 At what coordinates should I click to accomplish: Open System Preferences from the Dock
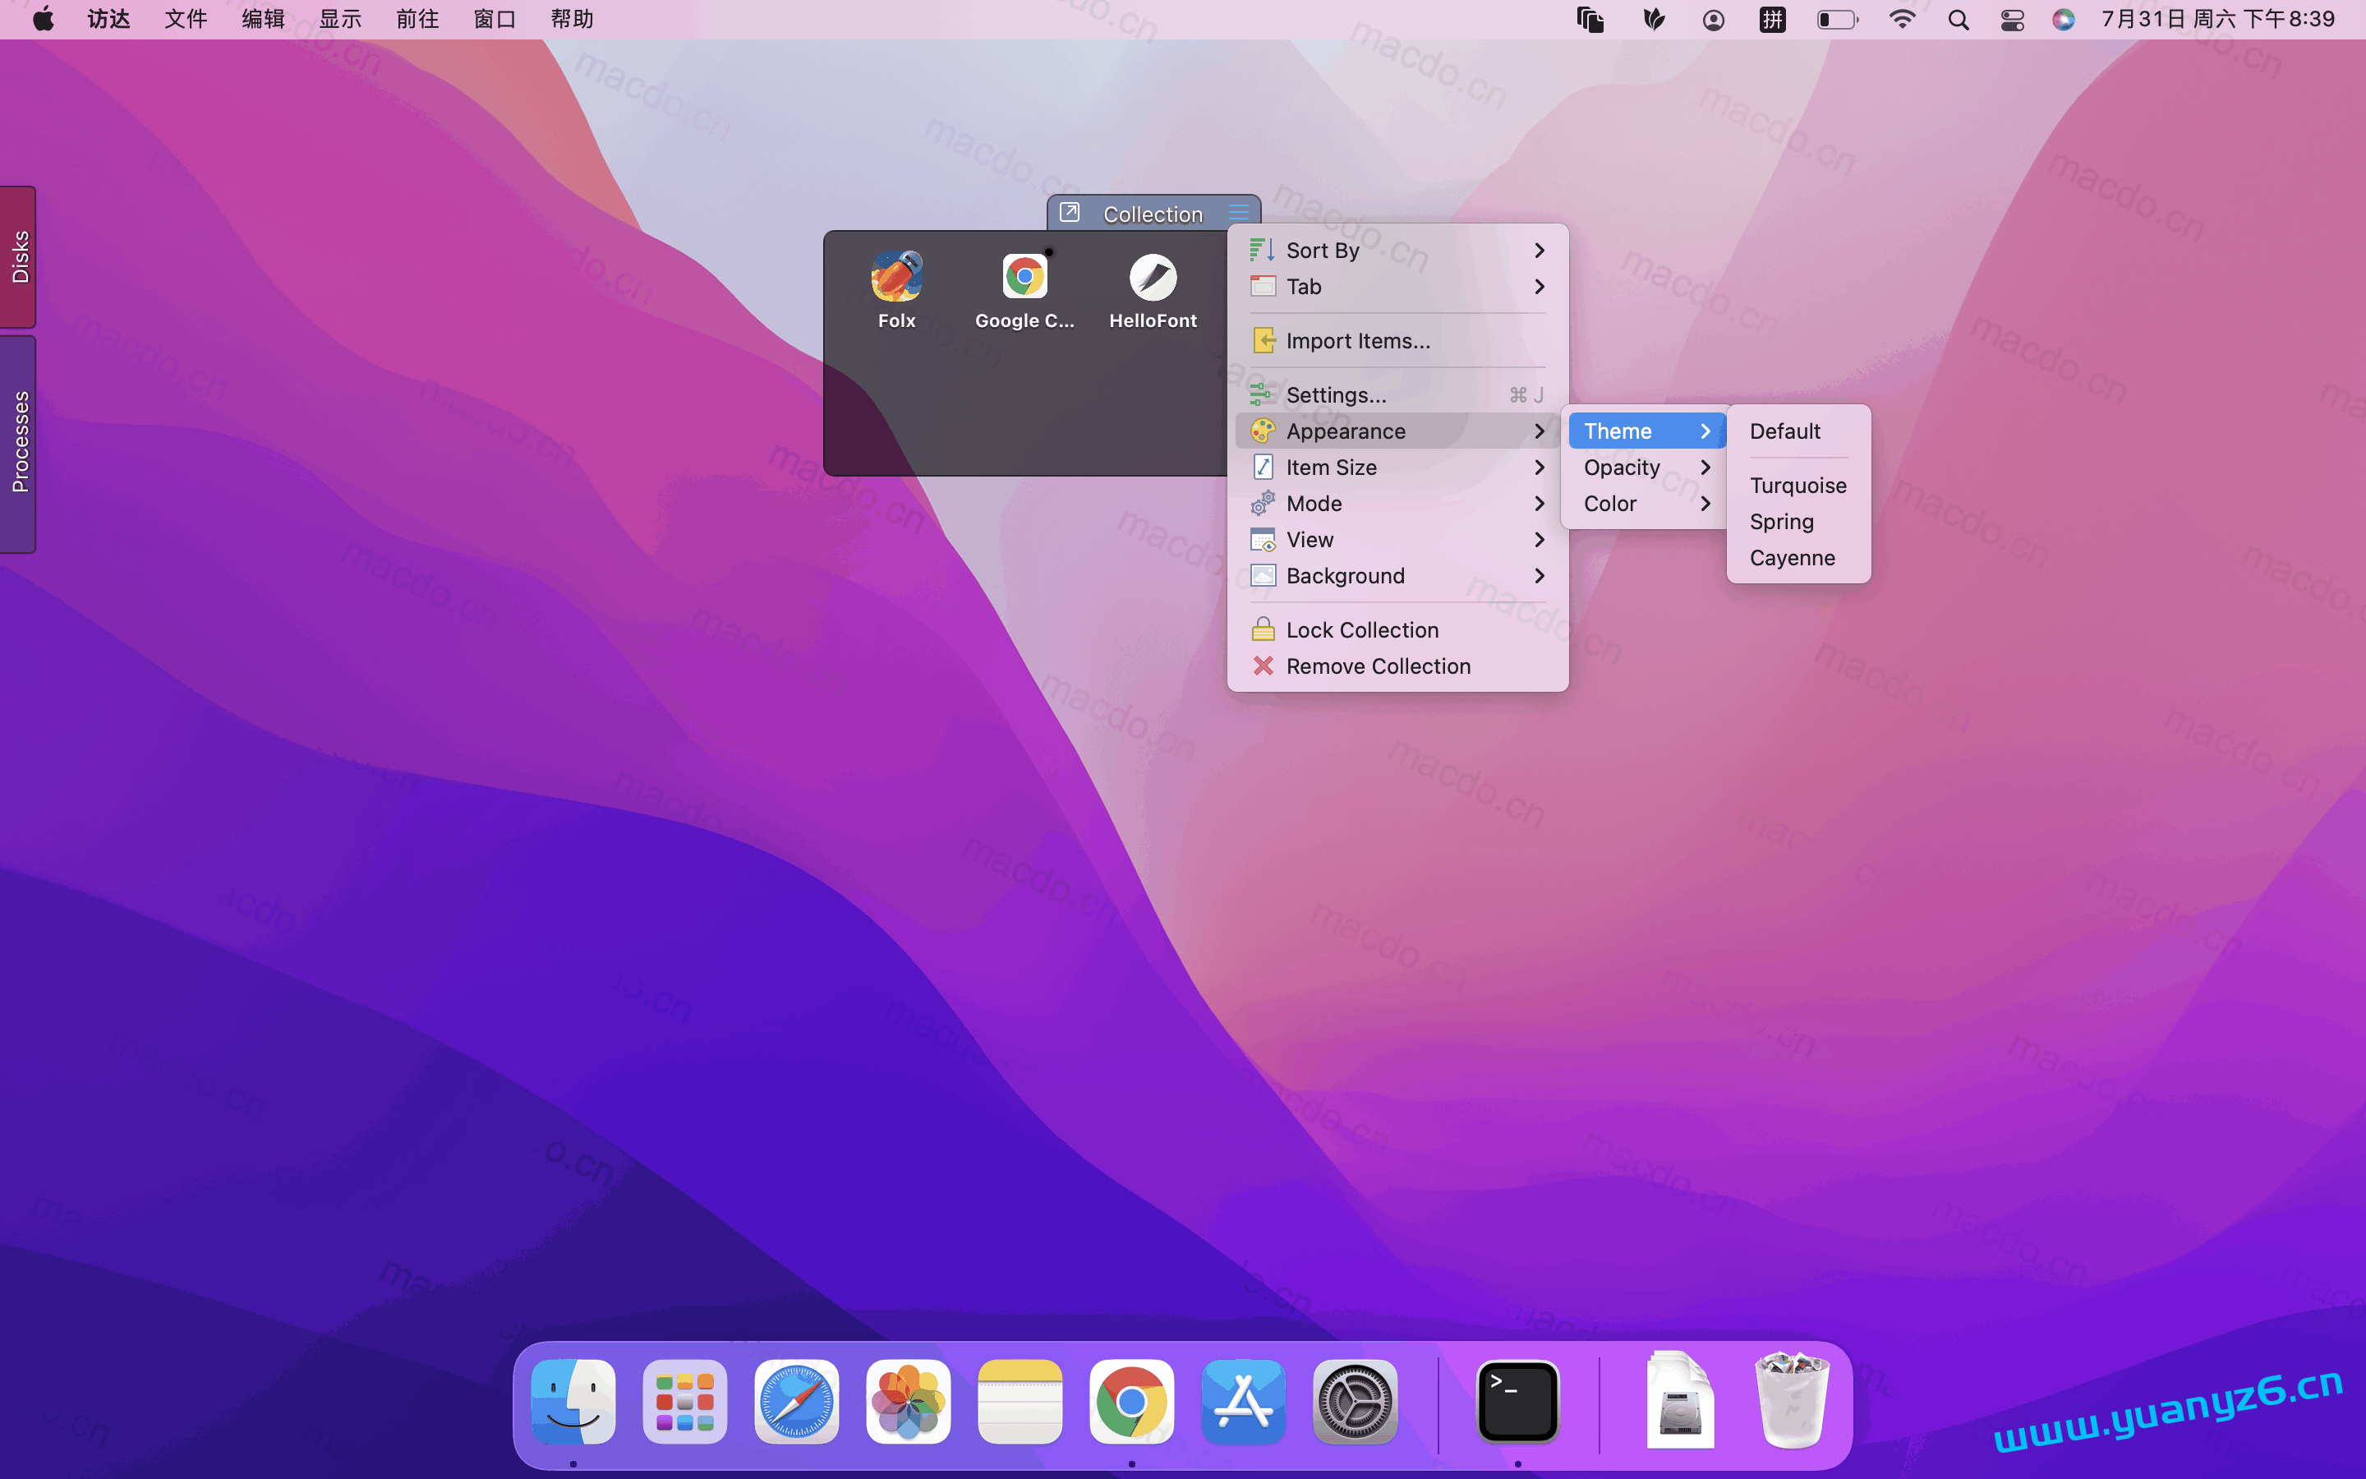click(x=1354, y=1401)
